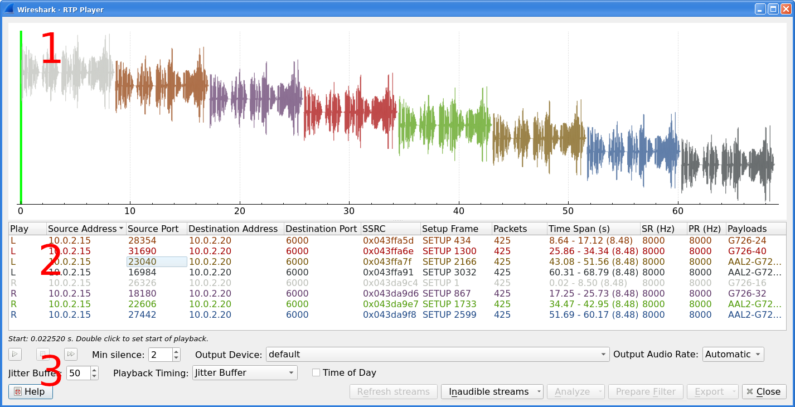Screen dimensions: 795x407
Task: Open the Output Audio Rate dropdown
Action: 733,354
